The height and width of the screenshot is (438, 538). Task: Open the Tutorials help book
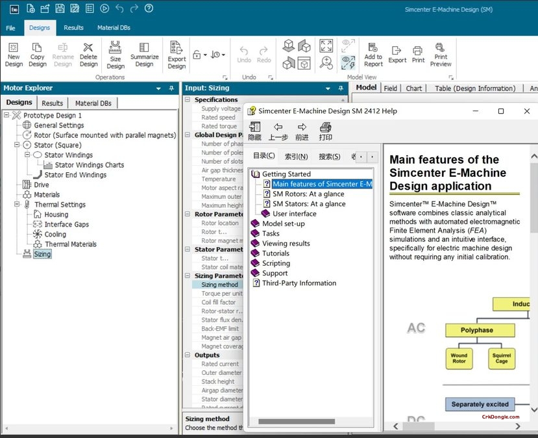tap(276, 253)
